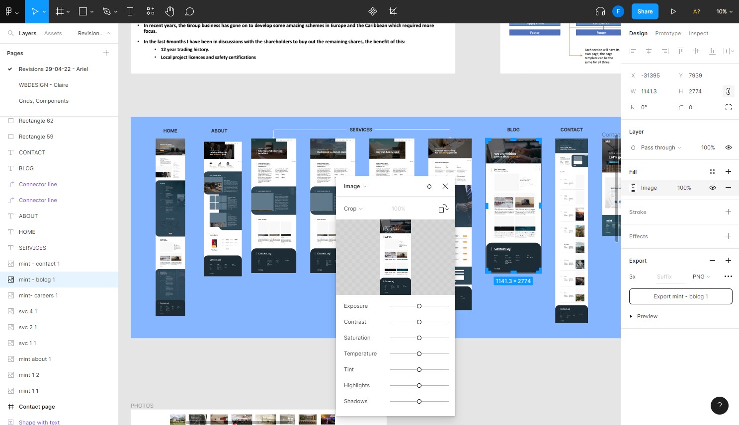Add a new page with plus icon

coord(106,53)
